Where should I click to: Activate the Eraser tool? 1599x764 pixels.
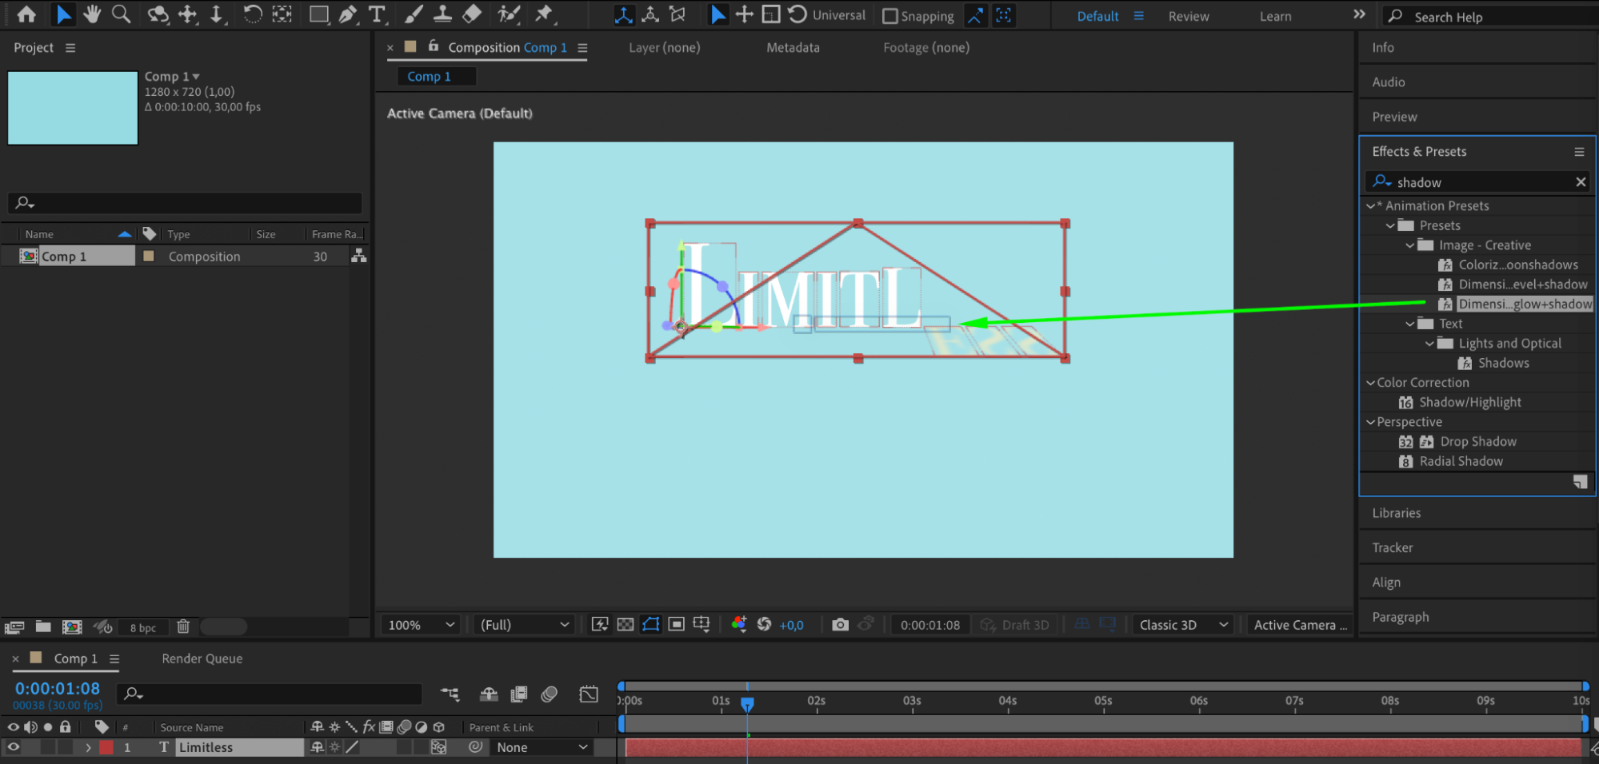[x=472, y=14]
